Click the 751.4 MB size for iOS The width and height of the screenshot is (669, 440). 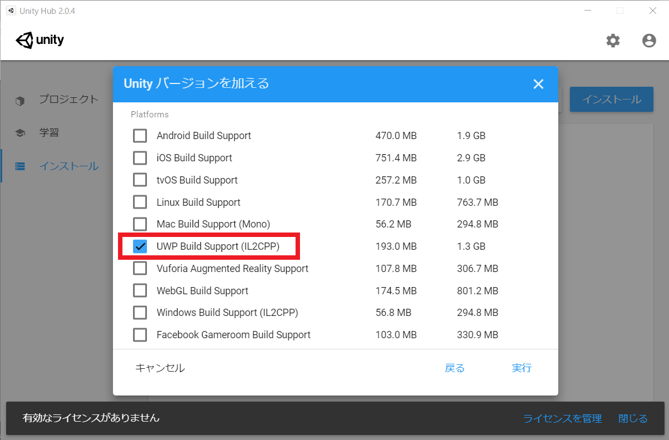click(396, 158)
